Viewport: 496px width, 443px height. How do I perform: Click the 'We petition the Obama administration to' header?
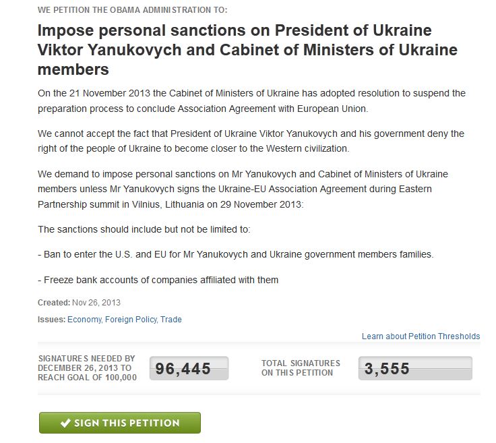coord(133,10)
